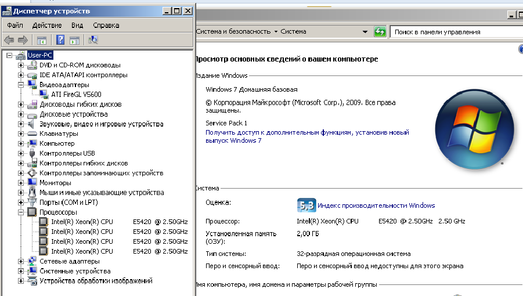Collapse the Процессоры node

pyautogui.click(x=21, y=212)
